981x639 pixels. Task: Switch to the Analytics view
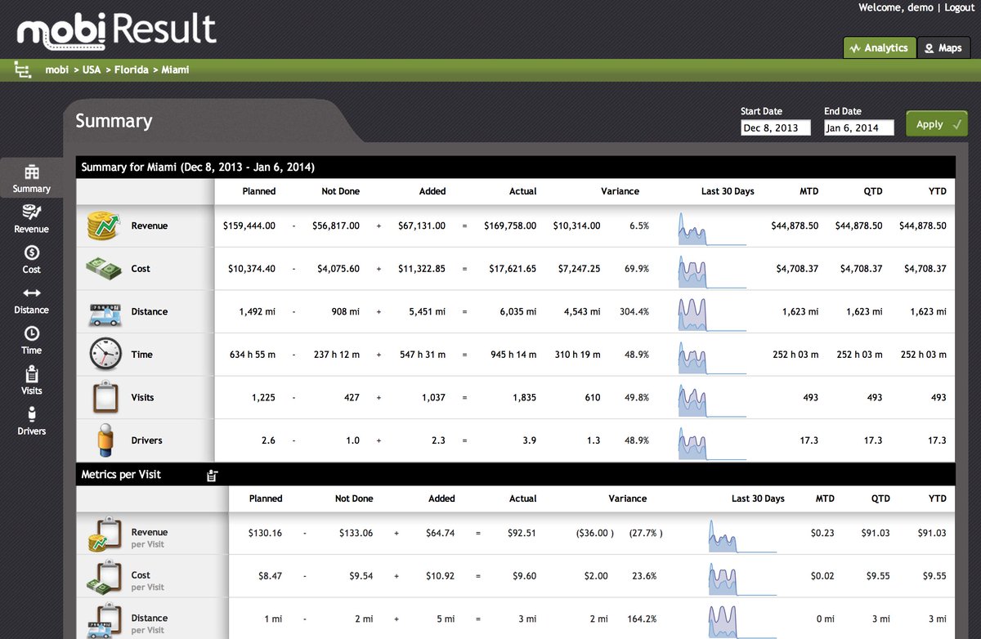pos(879,47)
